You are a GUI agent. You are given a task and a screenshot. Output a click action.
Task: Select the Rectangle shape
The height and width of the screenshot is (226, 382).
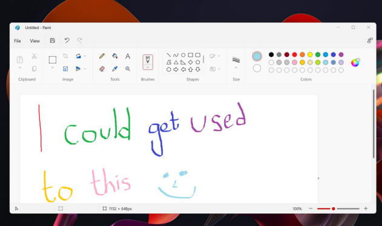click(x=191, y=55)
